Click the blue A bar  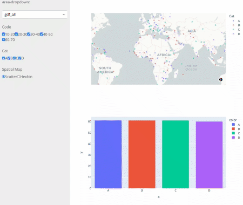click(108, 154)
